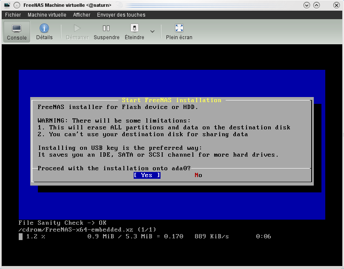Switch to the Console view
This screenshot has width=344, height=269.
(17, 32)
